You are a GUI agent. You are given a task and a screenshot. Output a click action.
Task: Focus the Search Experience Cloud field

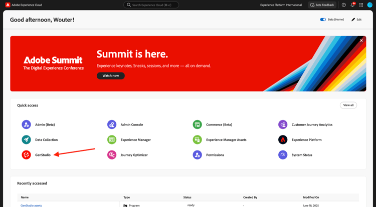pyautogui.click(x=151, y=5)
